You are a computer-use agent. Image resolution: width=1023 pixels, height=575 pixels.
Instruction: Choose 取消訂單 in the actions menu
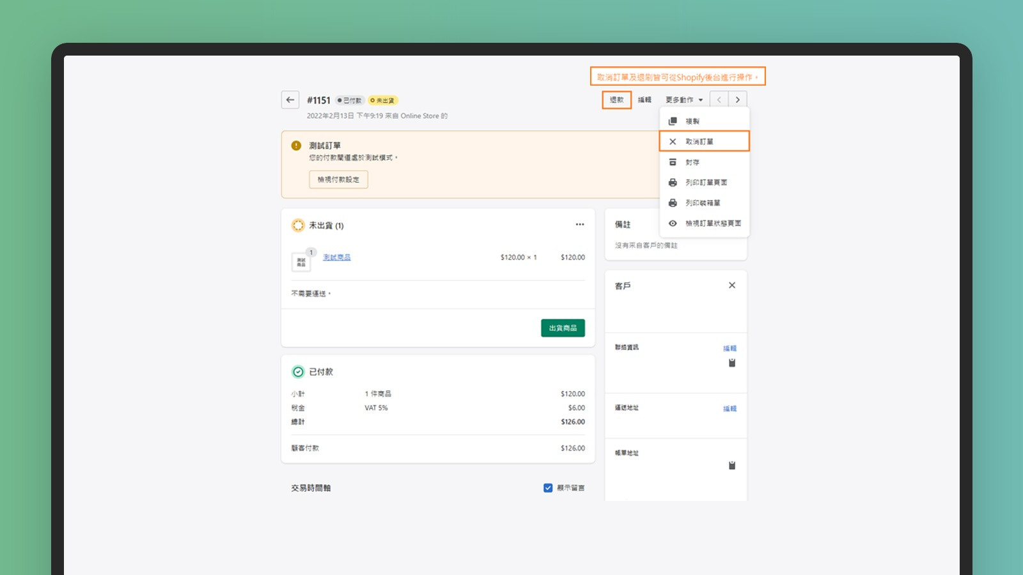click(x=704, y=141)
